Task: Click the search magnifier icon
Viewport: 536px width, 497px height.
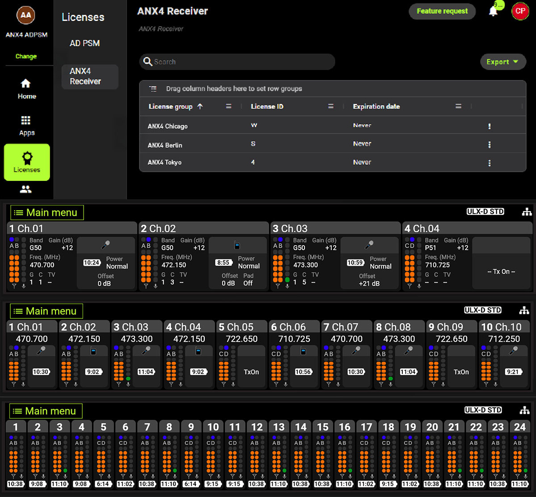Action: pos(148,62)
